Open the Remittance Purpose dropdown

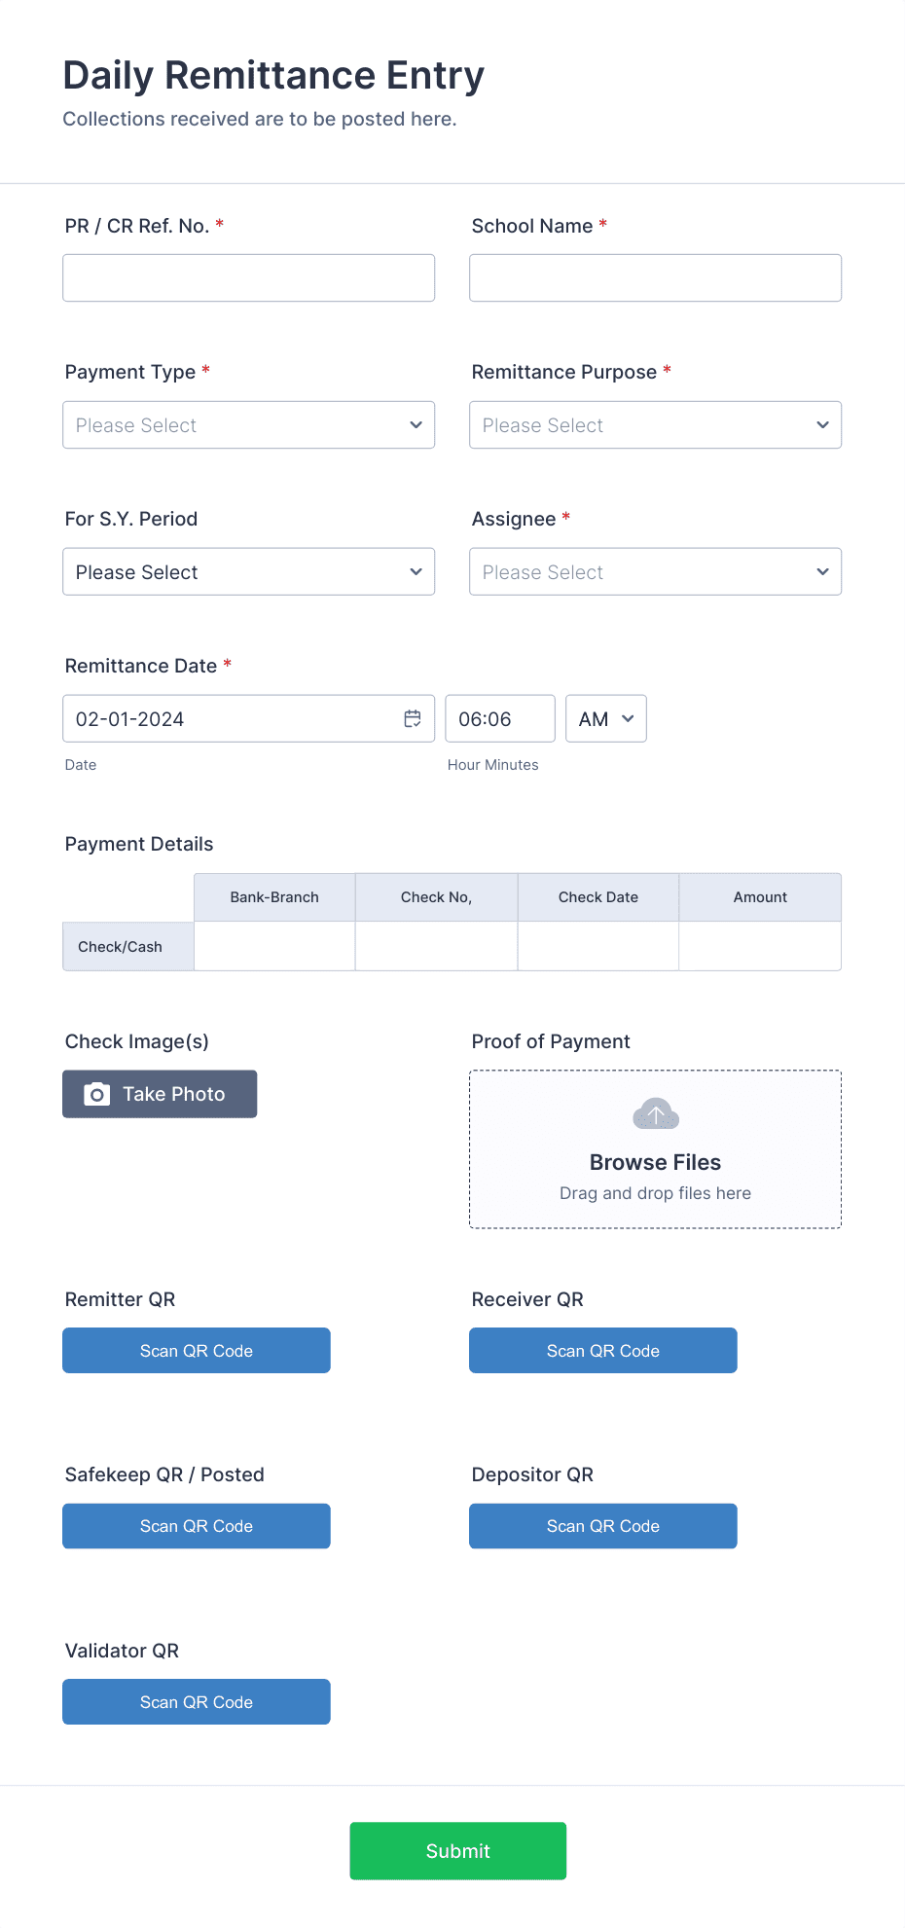point(656,425)
